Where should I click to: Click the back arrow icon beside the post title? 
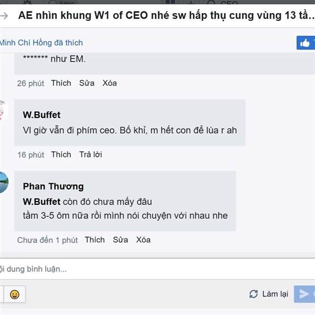[x=4, y=16]
